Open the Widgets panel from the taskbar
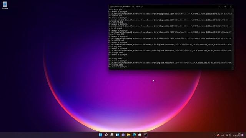The width and height of the screenshot is (246, 138). pyautogui.click(x=118, y=135)
